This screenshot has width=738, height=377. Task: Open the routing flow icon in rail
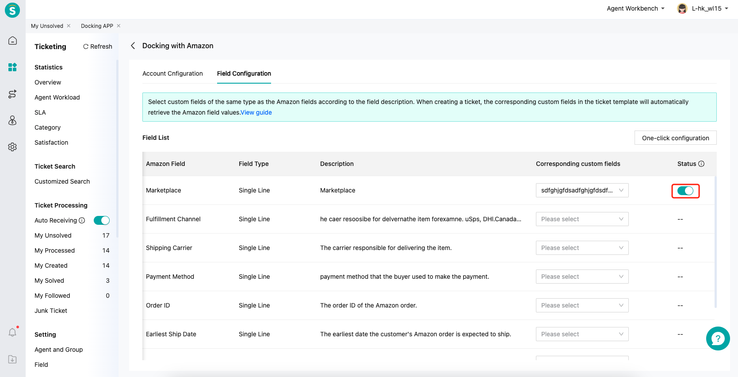(x=12, y=94)
